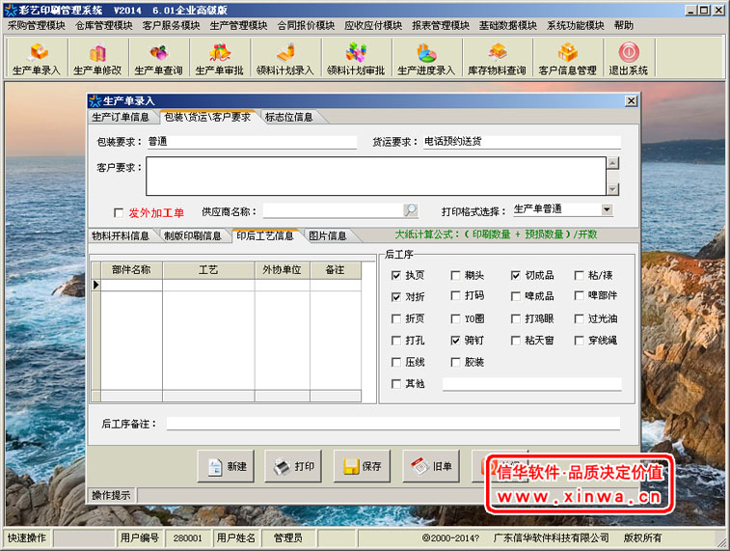This screenshot has height=551, width=730.
Task: Click the 后工序备注 input field
Action: click(x=392, y=424)
